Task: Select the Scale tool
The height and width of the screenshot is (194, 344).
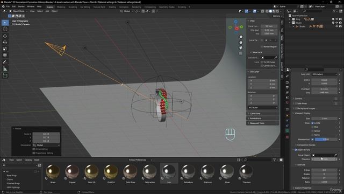Action: pyautogui.click(x=5, y=49)
